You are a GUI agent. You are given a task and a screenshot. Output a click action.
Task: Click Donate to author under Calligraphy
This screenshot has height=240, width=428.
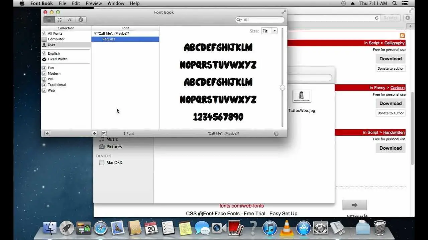[x=391, y=68]
